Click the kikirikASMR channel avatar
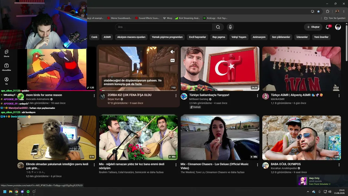This screenshot has height=196, width=348. pos(266,96)
